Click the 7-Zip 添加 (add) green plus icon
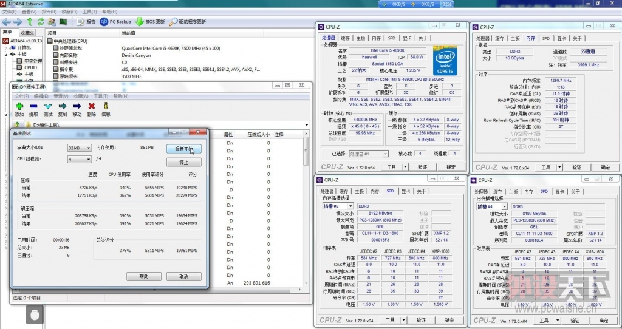 click(19, 106)
